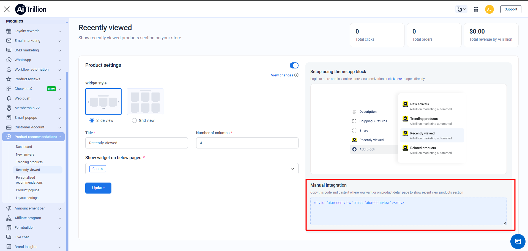Click the Loyalty rewards gift icon
This screenshot has height=251, width=528.
9,31
